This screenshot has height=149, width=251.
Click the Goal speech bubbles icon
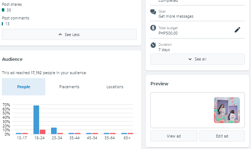pyautogui.click(x=153, y=12)
